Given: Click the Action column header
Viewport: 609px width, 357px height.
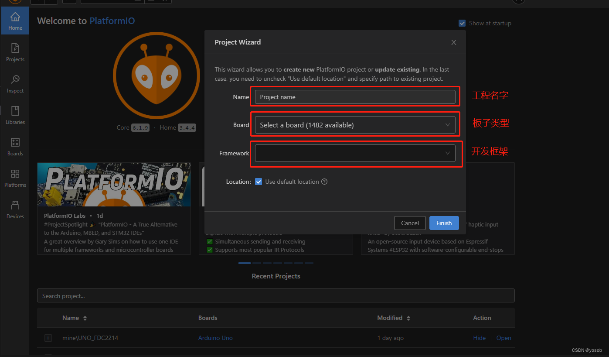Looking at the screenshot, I should click(482, 318).
